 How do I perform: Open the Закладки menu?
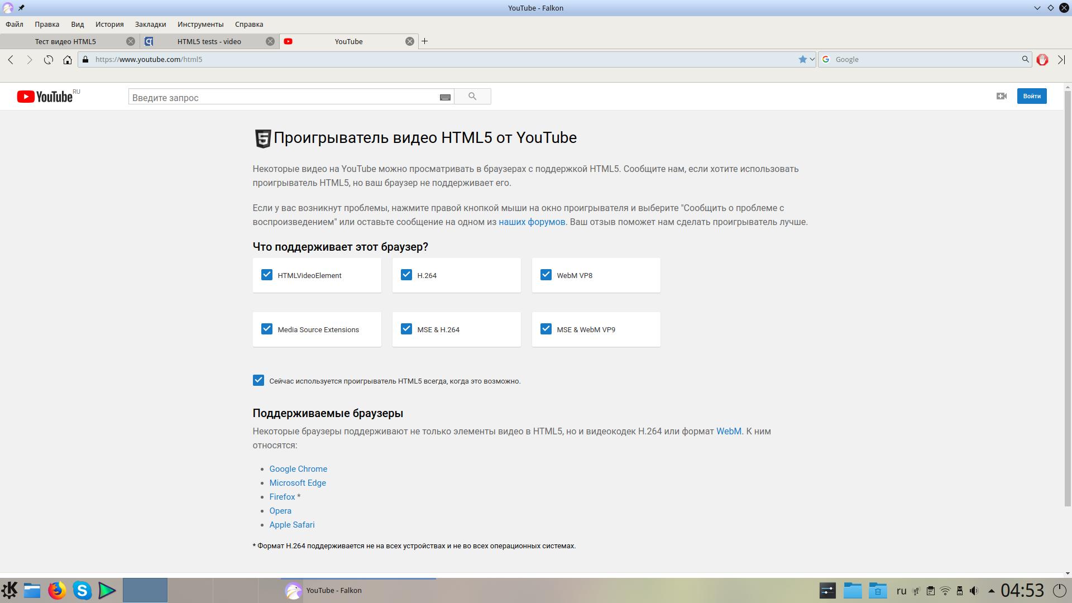pyautogui.click(x=150, y=24)
